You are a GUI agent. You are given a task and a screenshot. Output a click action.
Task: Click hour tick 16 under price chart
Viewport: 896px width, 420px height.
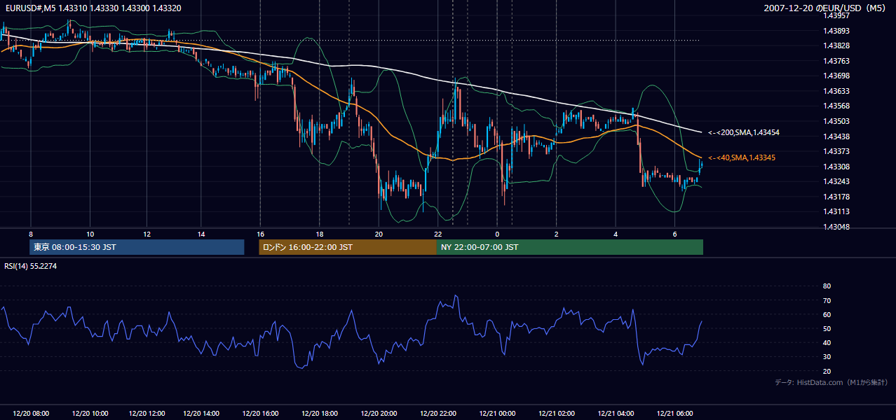260,234
